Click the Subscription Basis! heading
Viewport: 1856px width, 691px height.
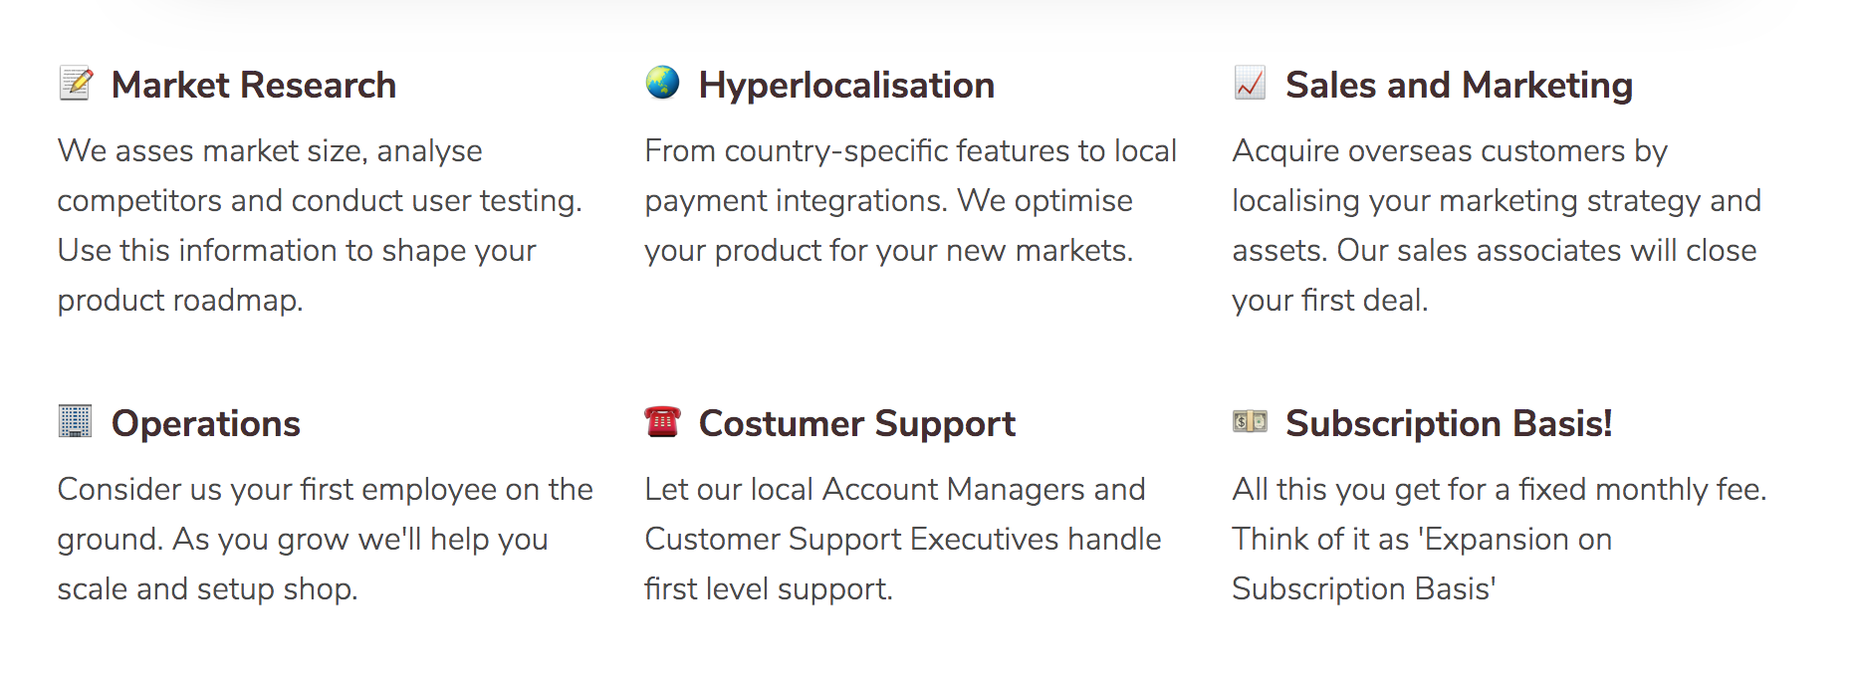[1449, 424]
